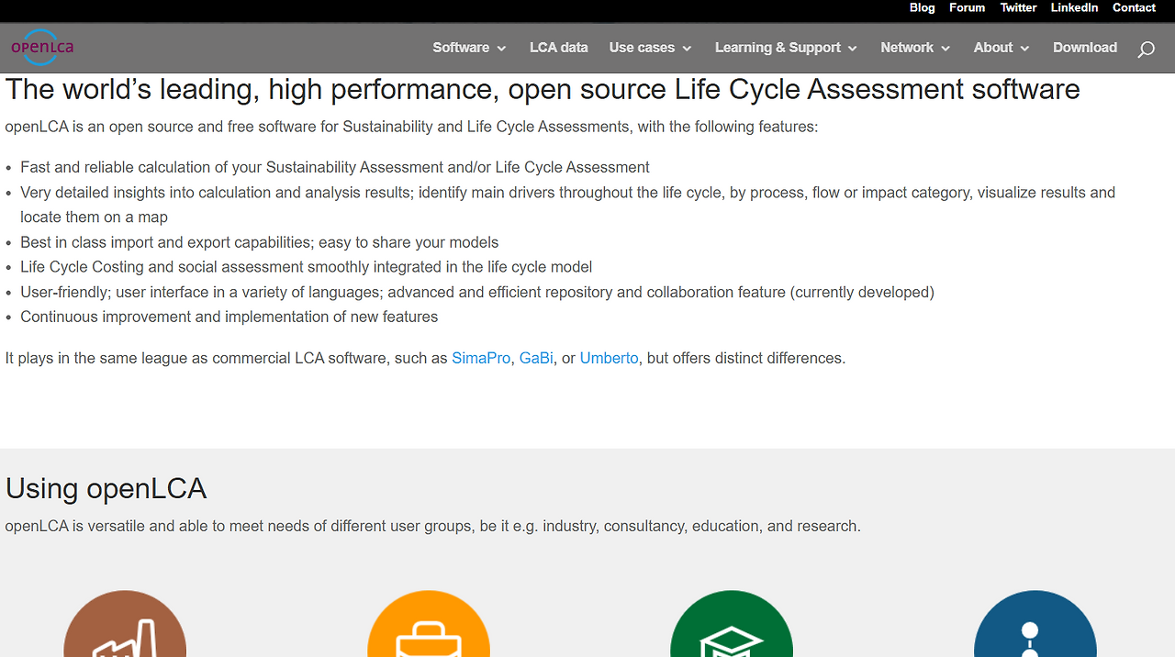Open the Network menu item
The width and height of the screenshot is (1175, 657).
click(907, 48)
